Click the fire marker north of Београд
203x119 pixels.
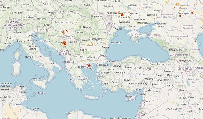67,31
